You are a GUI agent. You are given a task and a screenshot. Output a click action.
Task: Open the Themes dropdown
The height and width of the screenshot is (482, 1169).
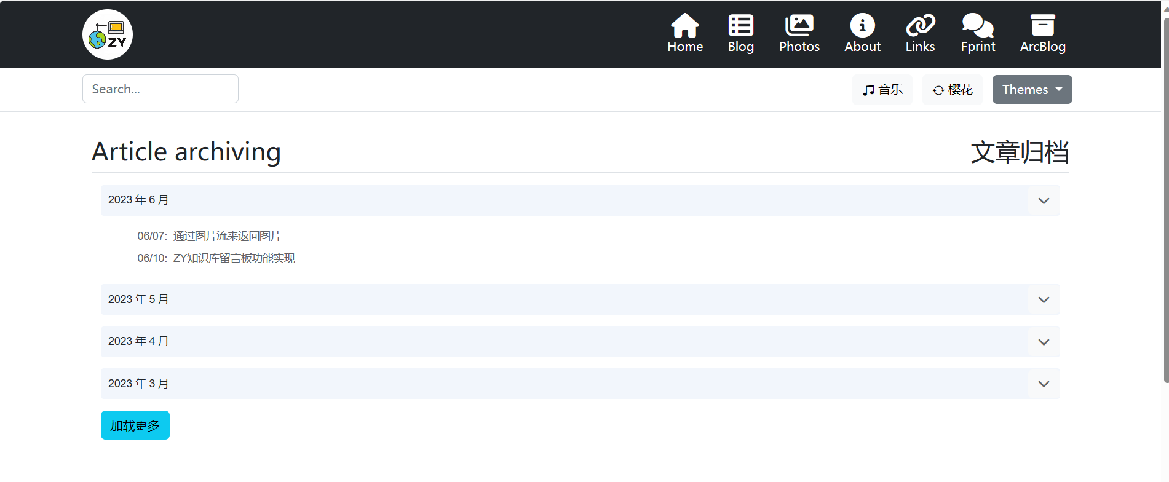tap(1032, 90)
